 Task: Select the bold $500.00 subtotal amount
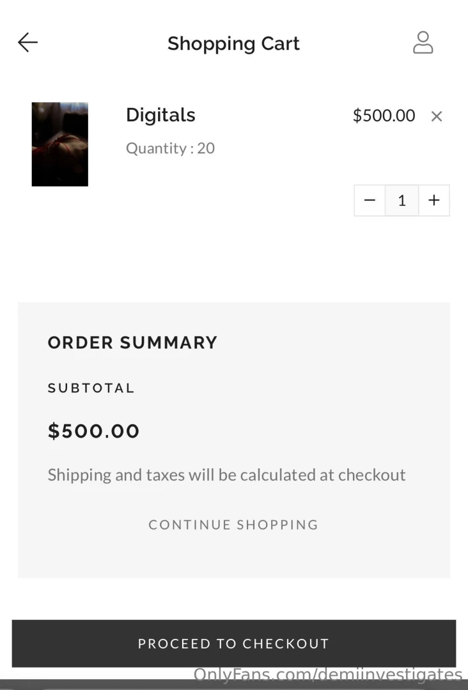(x=93, y=431)
